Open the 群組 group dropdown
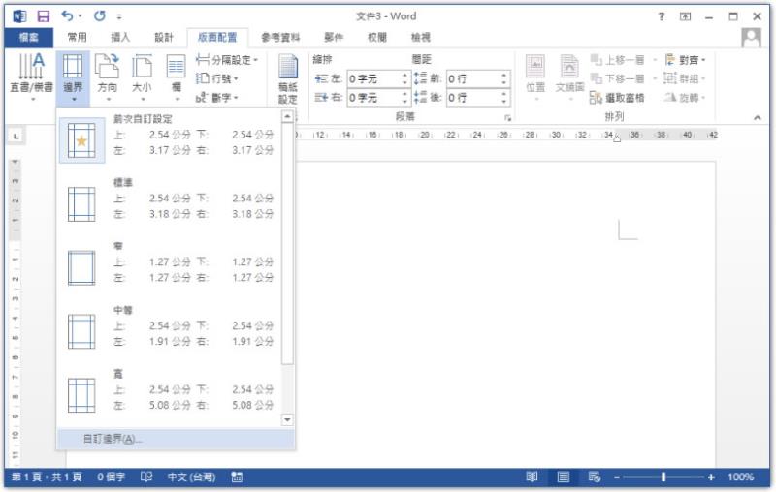 click(x=685, y=78)
